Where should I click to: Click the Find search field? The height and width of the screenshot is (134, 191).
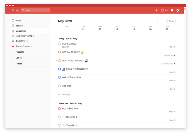point(35,10)
